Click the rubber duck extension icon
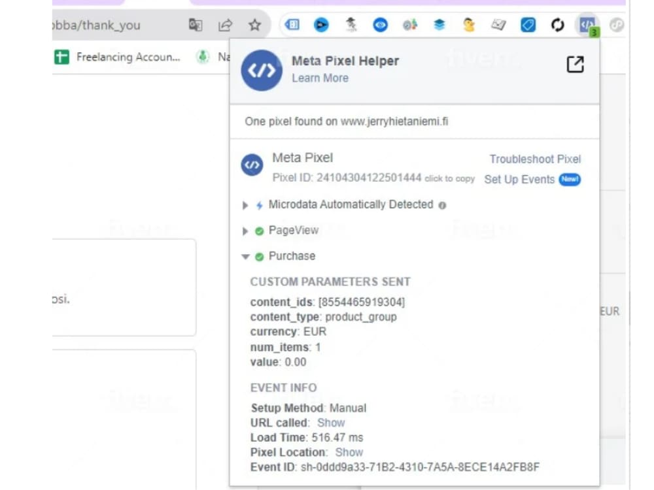This screenshot has height=490, width=654. click(470, 25)
